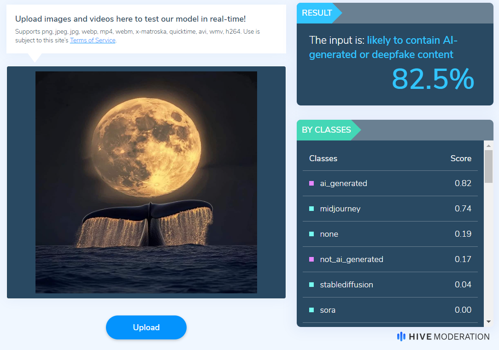Screen dimensions: 499x350
Task: Click the 0.74 score value
Action: (463, 209)
